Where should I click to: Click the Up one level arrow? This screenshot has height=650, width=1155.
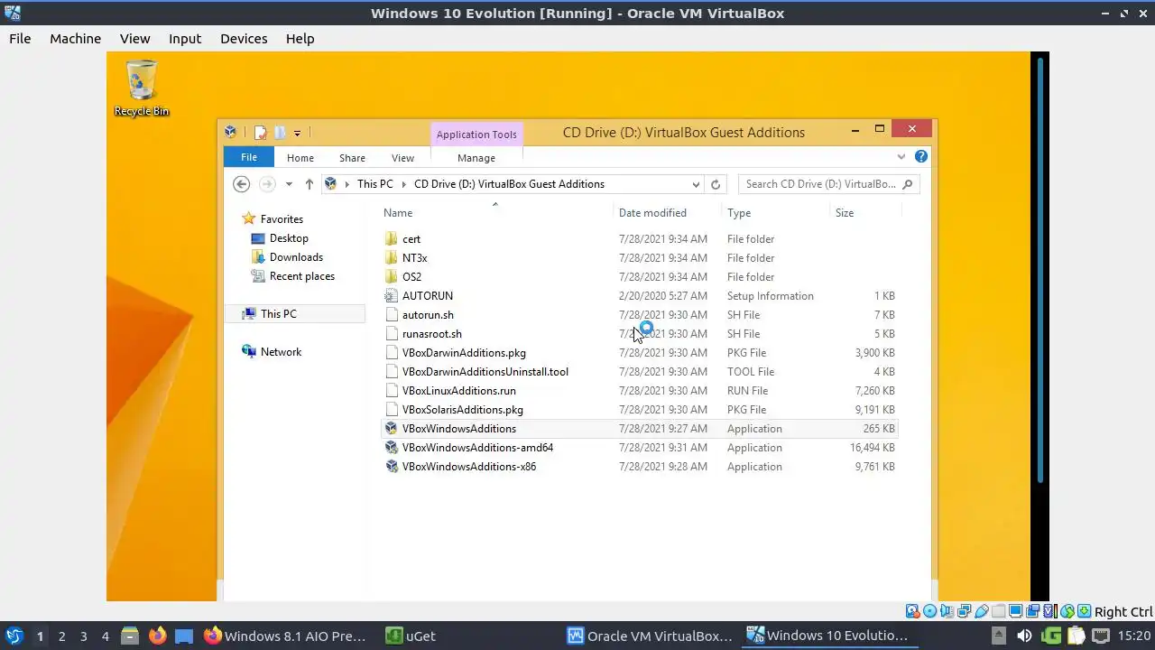(x=309, y=184)
